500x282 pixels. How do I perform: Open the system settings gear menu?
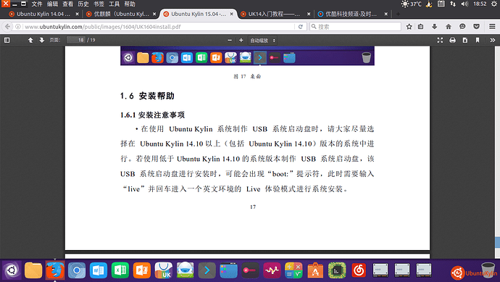[494, 4]
